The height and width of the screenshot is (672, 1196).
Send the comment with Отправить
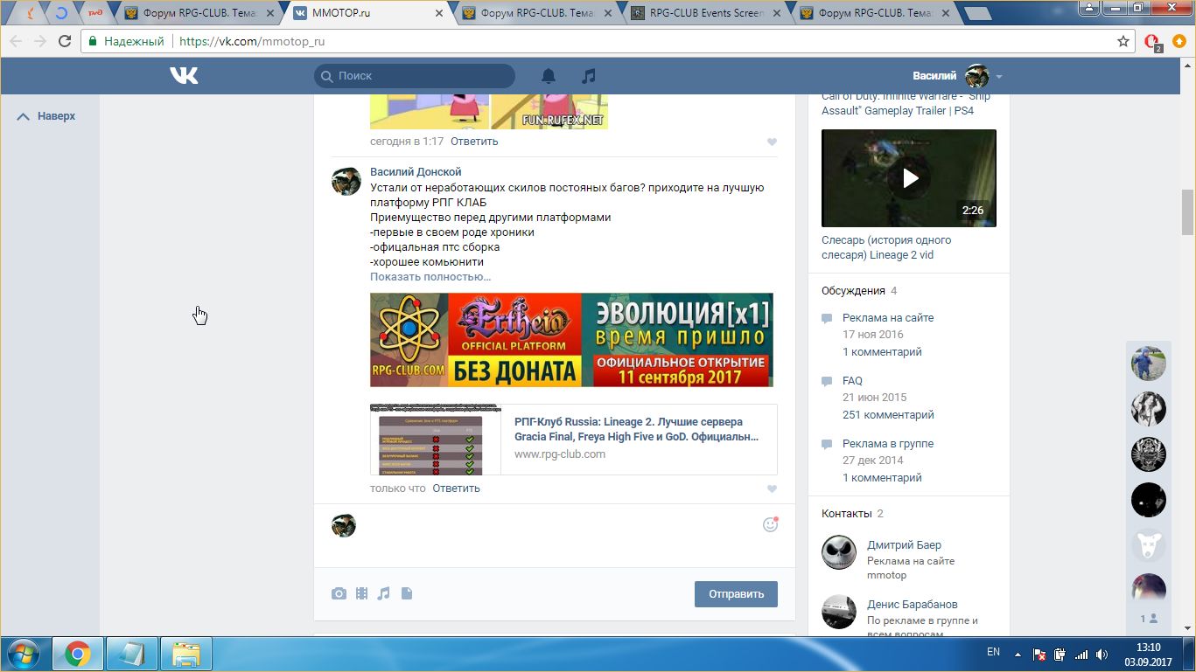[x=736, y=593]
